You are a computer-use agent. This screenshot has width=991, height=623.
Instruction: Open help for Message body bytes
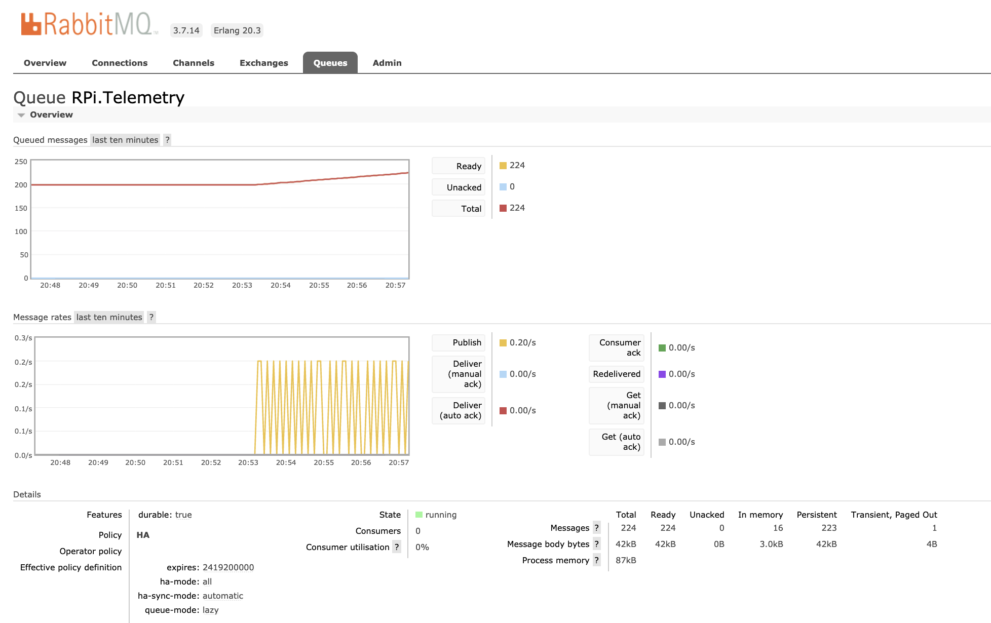(x=597, y=544)
